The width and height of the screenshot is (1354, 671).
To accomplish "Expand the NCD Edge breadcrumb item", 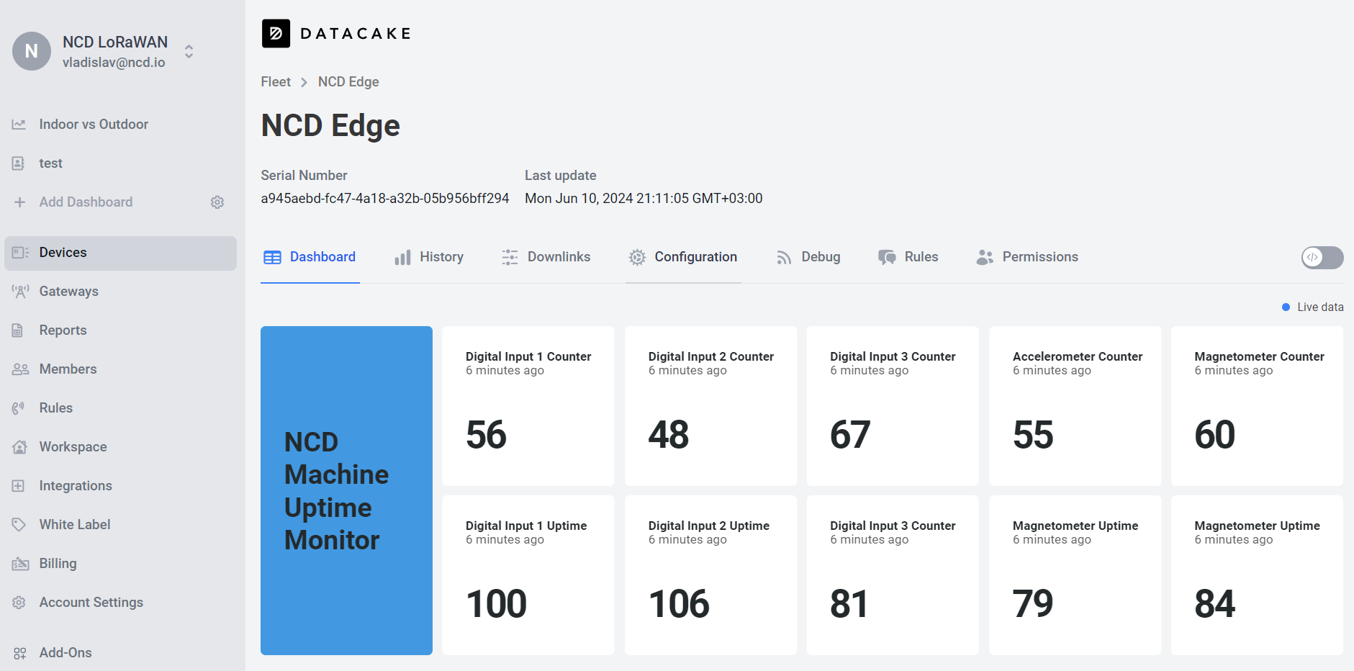I will [348, 81].
